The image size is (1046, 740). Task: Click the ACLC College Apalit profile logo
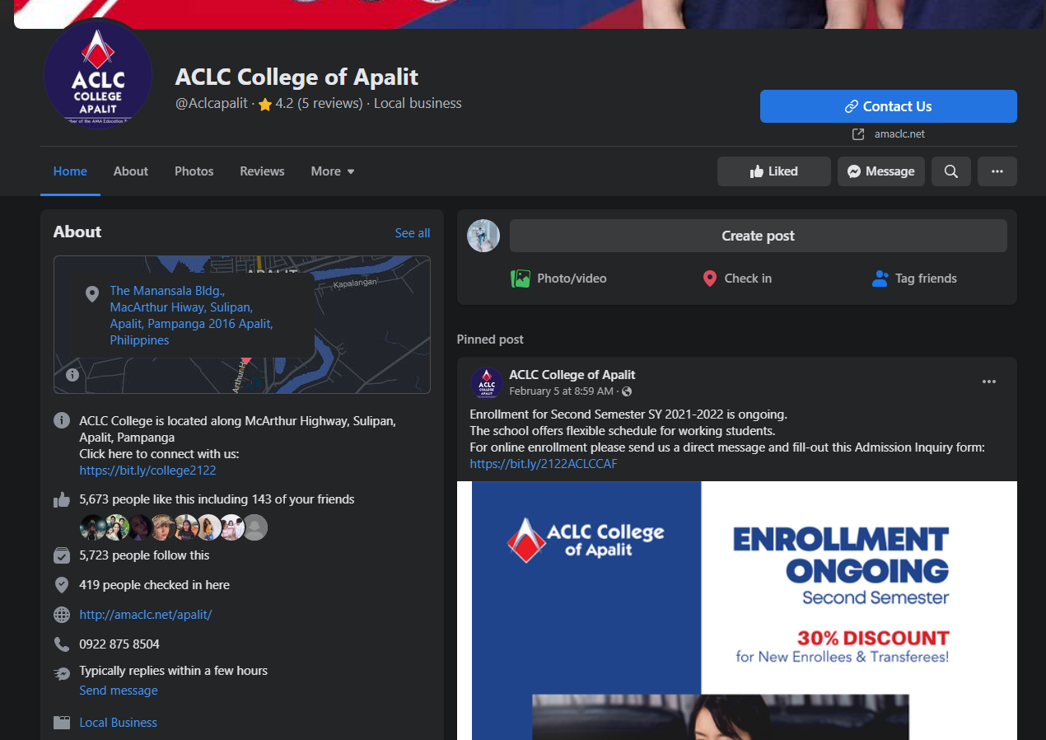point(98,76)
